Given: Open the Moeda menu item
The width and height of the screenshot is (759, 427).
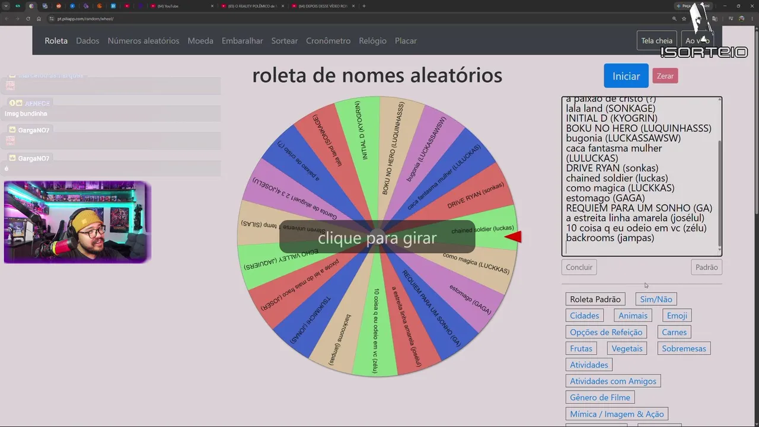Looking at the screenshot, I should click(x=200, y=41).
